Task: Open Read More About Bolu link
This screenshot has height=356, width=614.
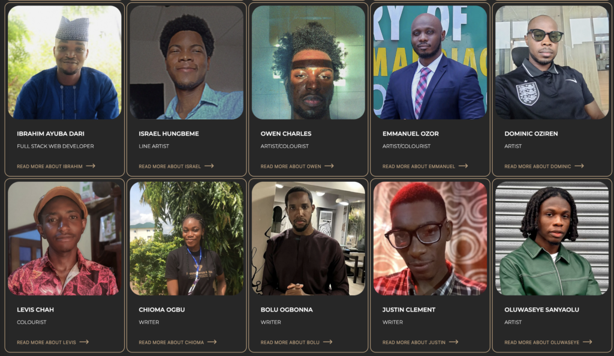Action: [290, 342]
